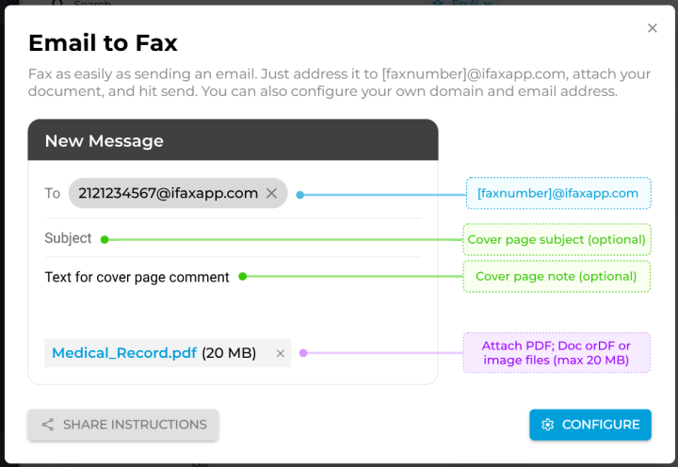Click the green dot next to Subject
This screenshot has height=467, width=678.
[105, 239]
